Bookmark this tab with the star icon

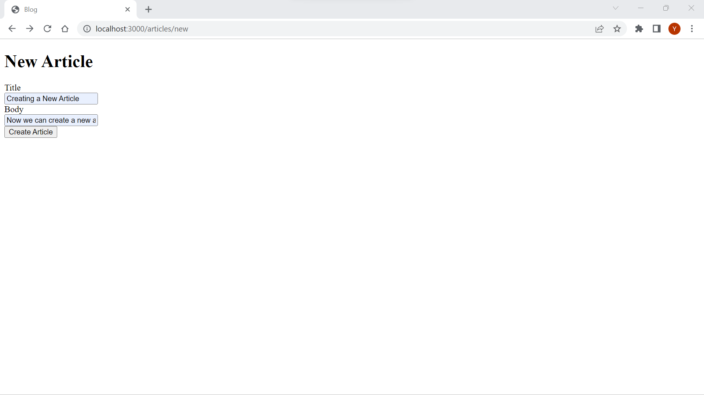617,29
